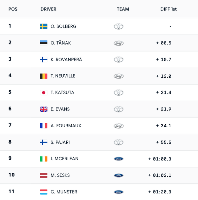Click the +34.1 time difference for Fourmaux
Image resolution: width=198 pixels, height=200 pixels.
click(x=164, y=126)
